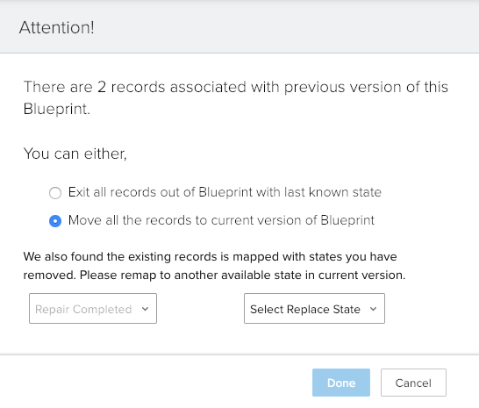This screenshot has height=408, width=479.
Task: Click the gray dialog header bar
Action: pos(239,26)
